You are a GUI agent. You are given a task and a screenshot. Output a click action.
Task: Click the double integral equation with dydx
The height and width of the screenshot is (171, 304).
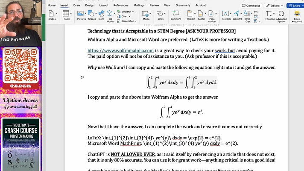point(181,83)
